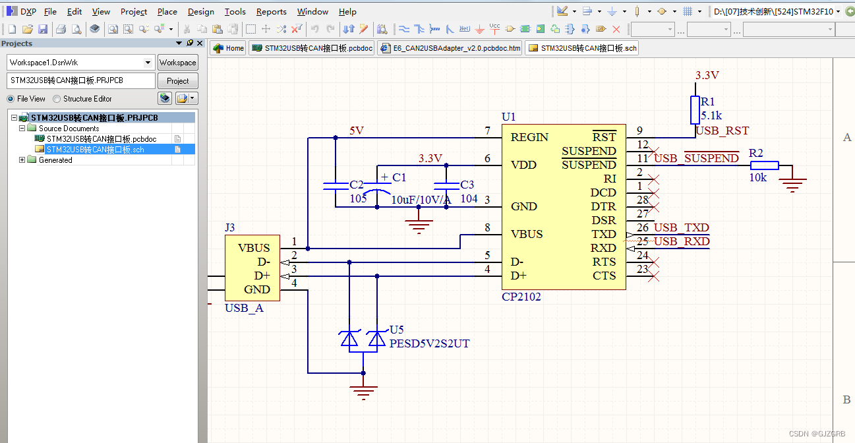The height and width of the screenshot is (443, 855).
Task: Place a Part using the gate icon
Action: coord(509,28)
